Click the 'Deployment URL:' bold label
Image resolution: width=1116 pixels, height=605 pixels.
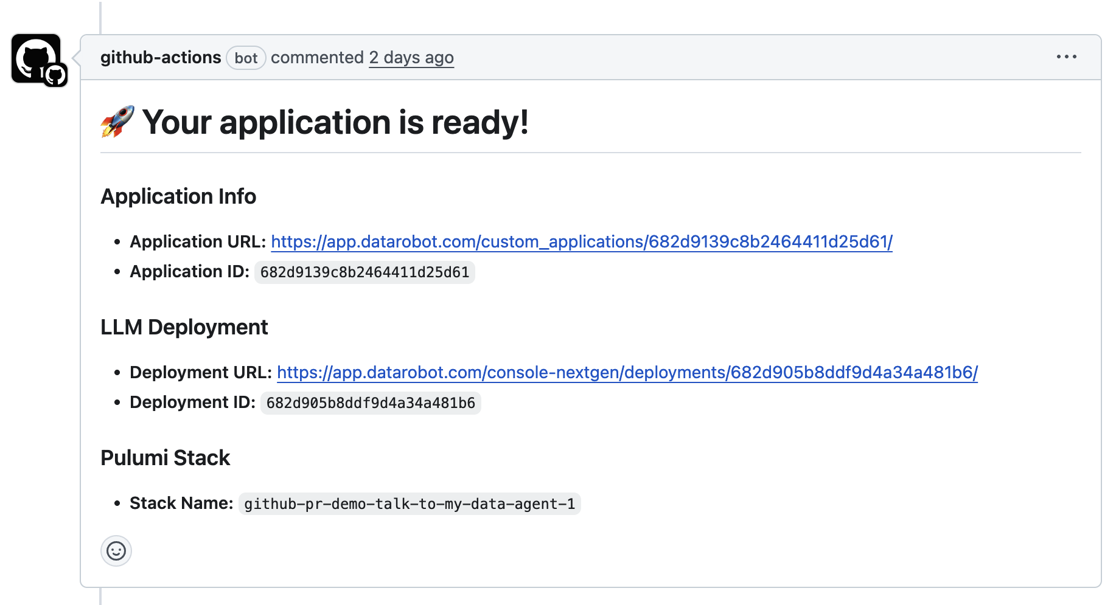[201, 373]
